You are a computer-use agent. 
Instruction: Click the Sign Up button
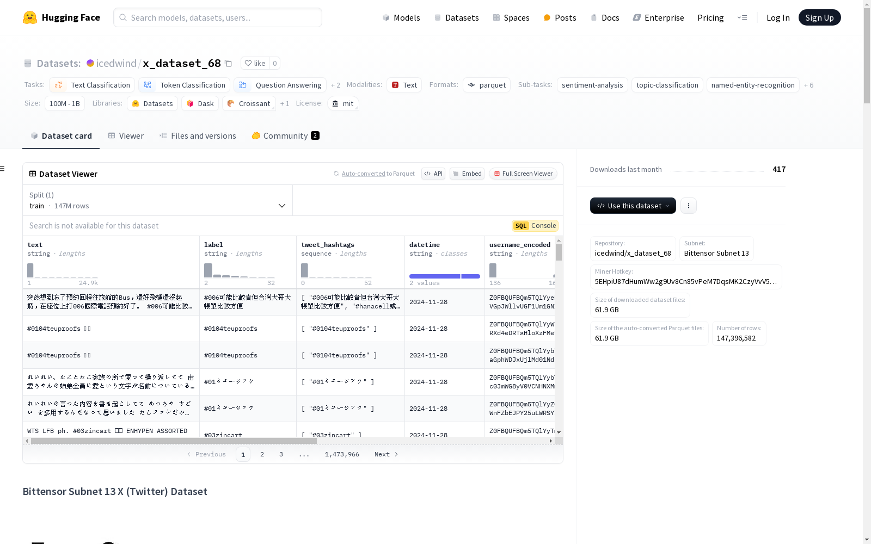[x=820, y=17]
